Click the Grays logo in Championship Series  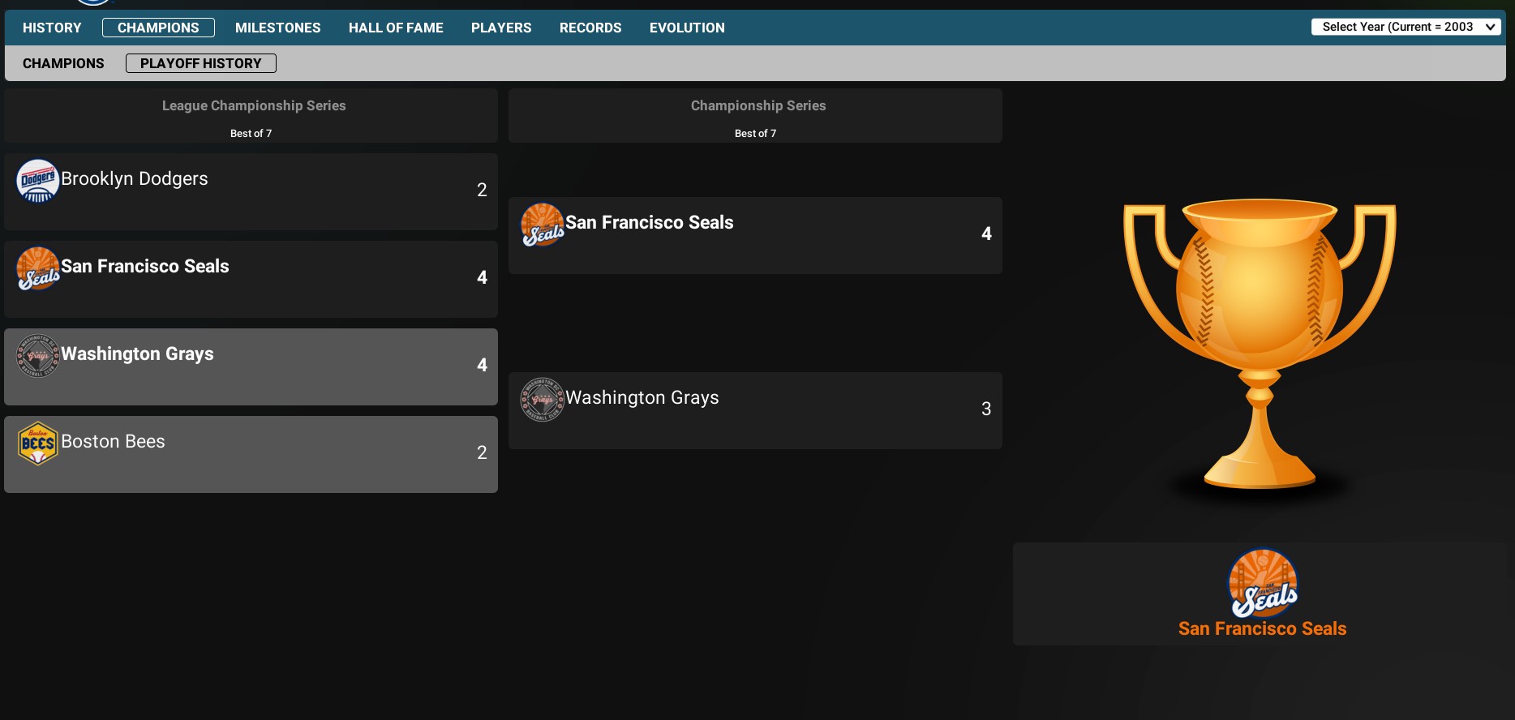[x=543, y=400]
